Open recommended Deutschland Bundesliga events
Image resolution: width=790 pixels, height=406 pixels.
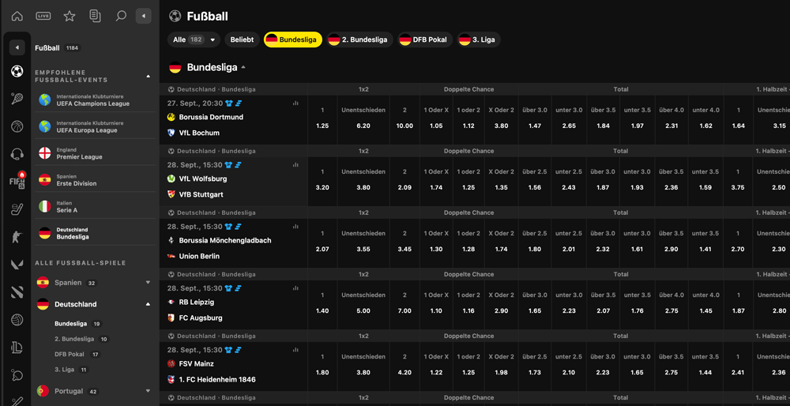click(95, 233)
